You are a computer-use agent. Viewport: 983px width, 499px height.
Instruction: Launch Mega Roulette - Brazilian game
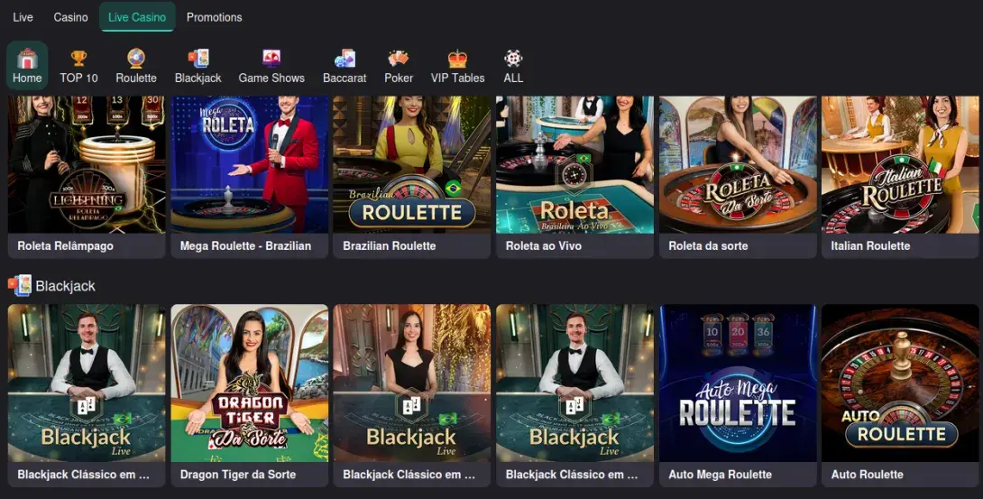[x=250, y=177]
